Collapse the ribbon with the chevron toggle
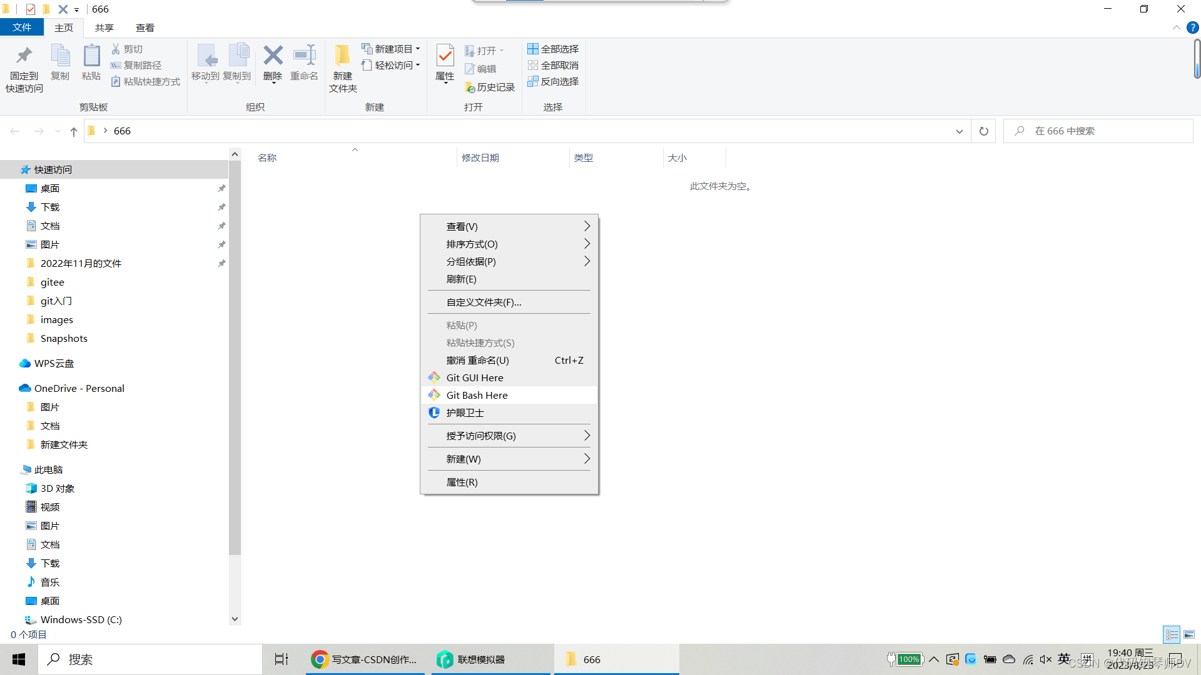1201x675 pixels. click(x=1176, y=27)
